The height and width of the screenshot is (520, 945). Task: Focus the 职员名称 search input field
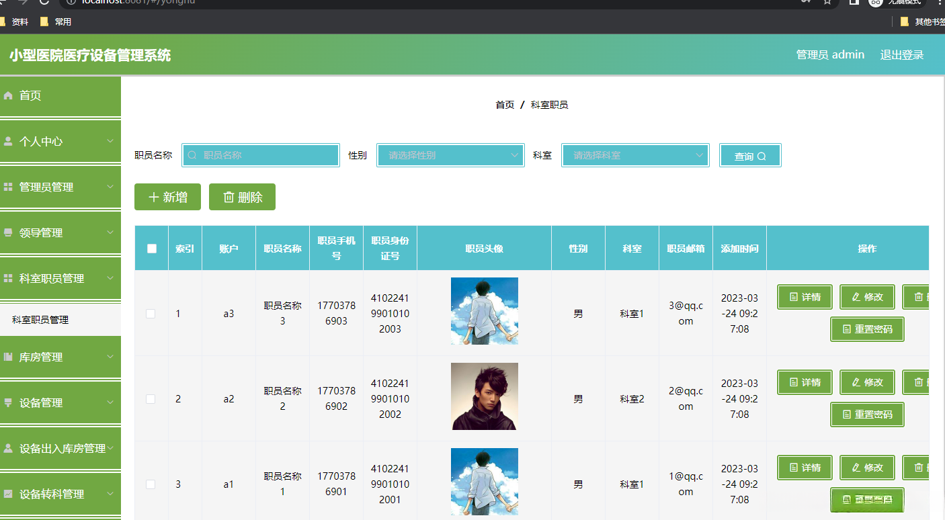261,155
